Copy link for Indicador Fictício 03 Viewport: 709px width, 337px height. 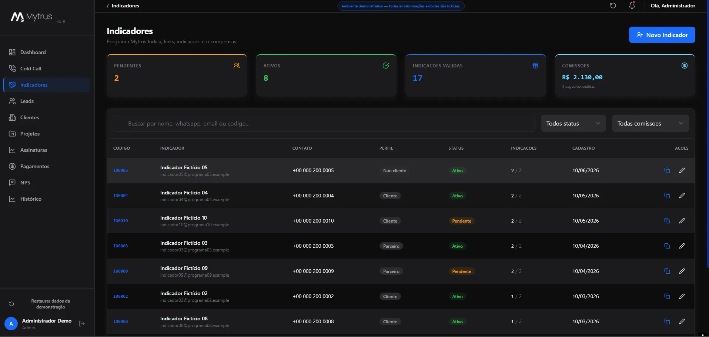667,246
